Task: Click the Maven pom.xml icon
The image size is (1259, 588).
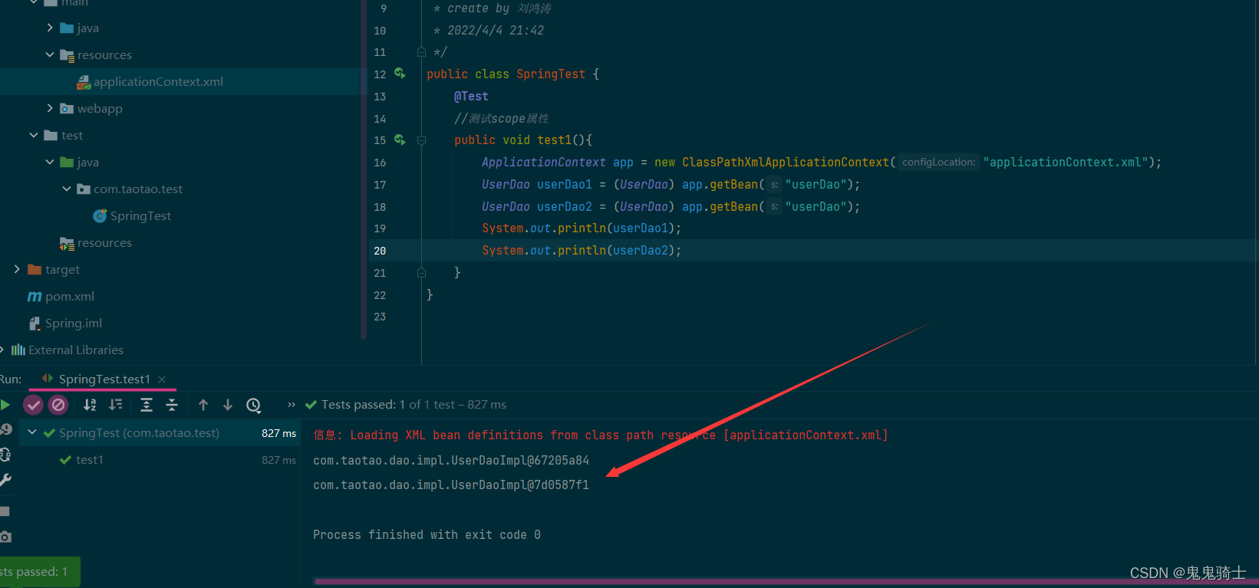Action: (35, 296)
